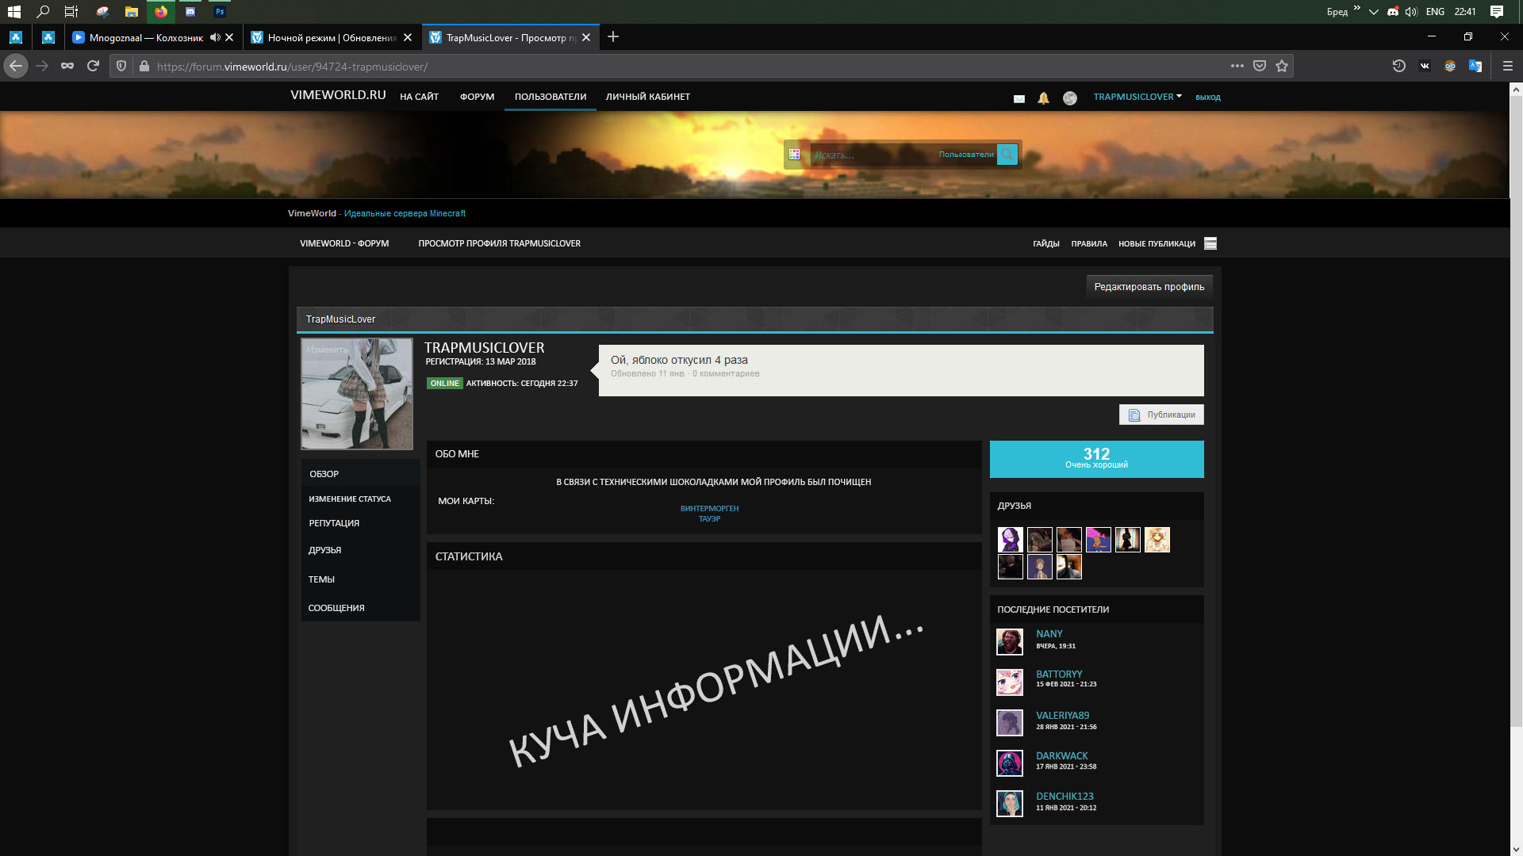Show hidden system tray icons
Screen dimensions: 1523x856
(1374, 11)
